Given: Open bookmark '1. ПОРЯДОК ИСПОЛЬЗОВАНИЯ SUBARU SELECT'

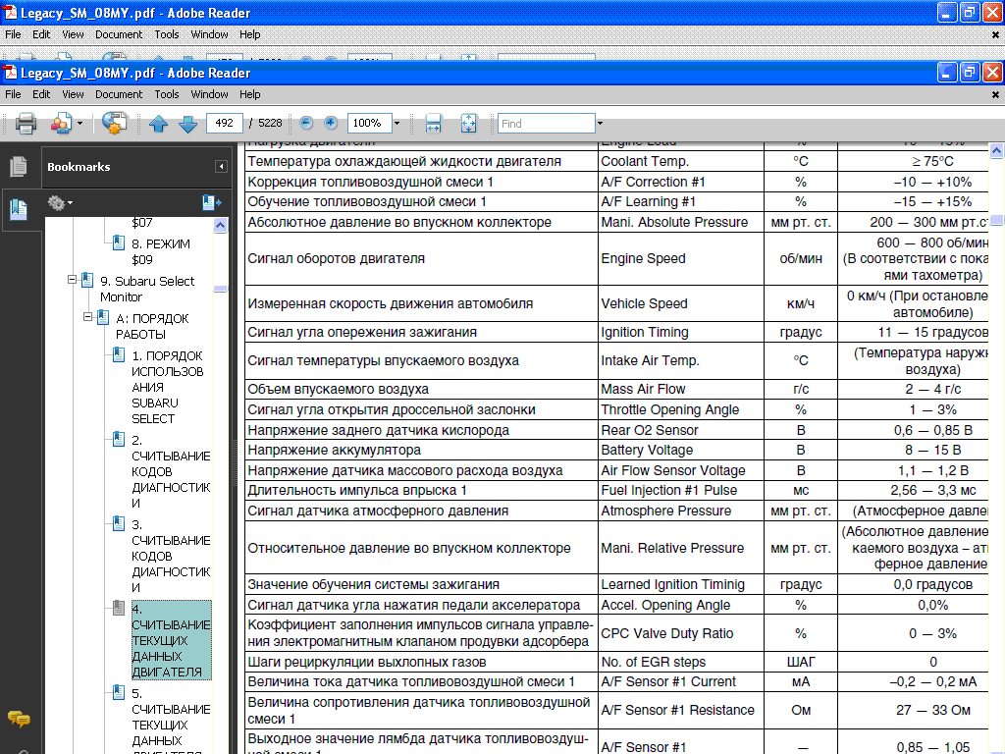Looking at the screenshot, I should coord(168,387).
